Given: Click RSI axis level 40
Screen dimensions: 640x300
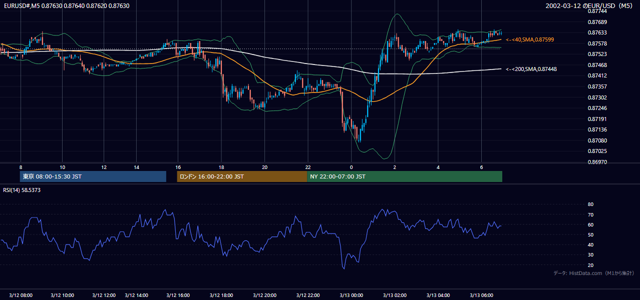Looking at the screenshot, I should point(590,245).
